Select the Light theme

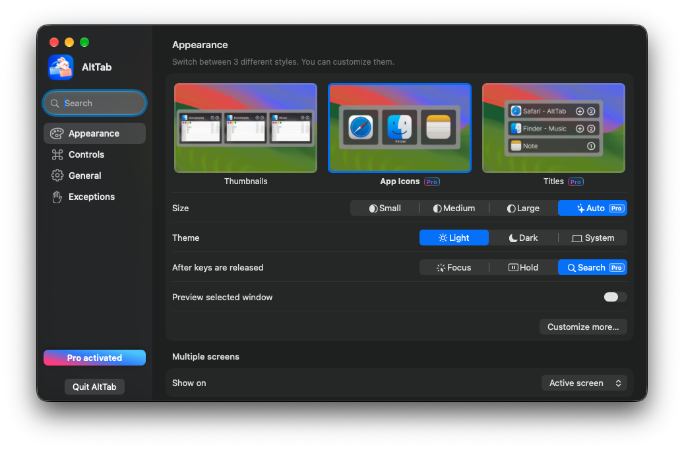pyautogui.click(x=454, y=238)
